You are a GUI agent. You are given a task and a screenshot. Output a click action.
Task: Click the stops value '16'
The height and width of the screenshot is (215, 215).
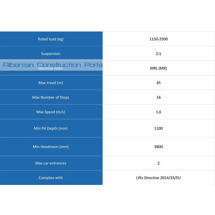pos(159,97)
